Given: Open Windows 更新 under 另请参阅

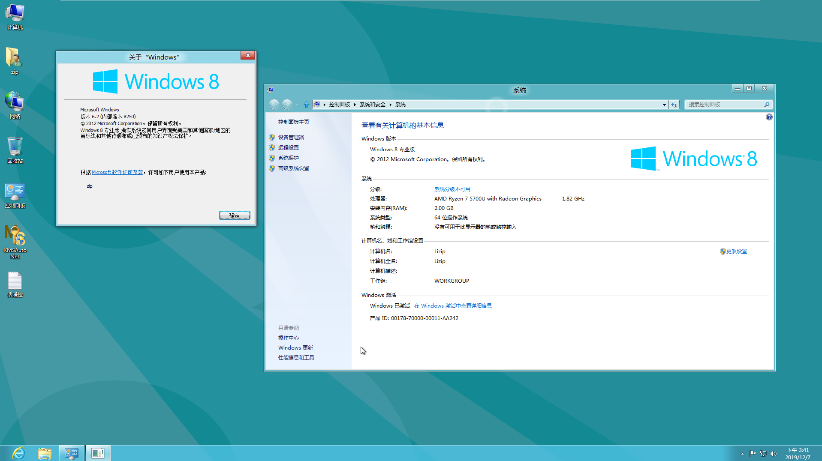Looking at the screenshot, I should click(x=295, y=348).
